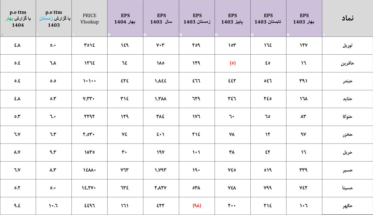Open filter for EPS بهار 1403 column

(288, 35)
